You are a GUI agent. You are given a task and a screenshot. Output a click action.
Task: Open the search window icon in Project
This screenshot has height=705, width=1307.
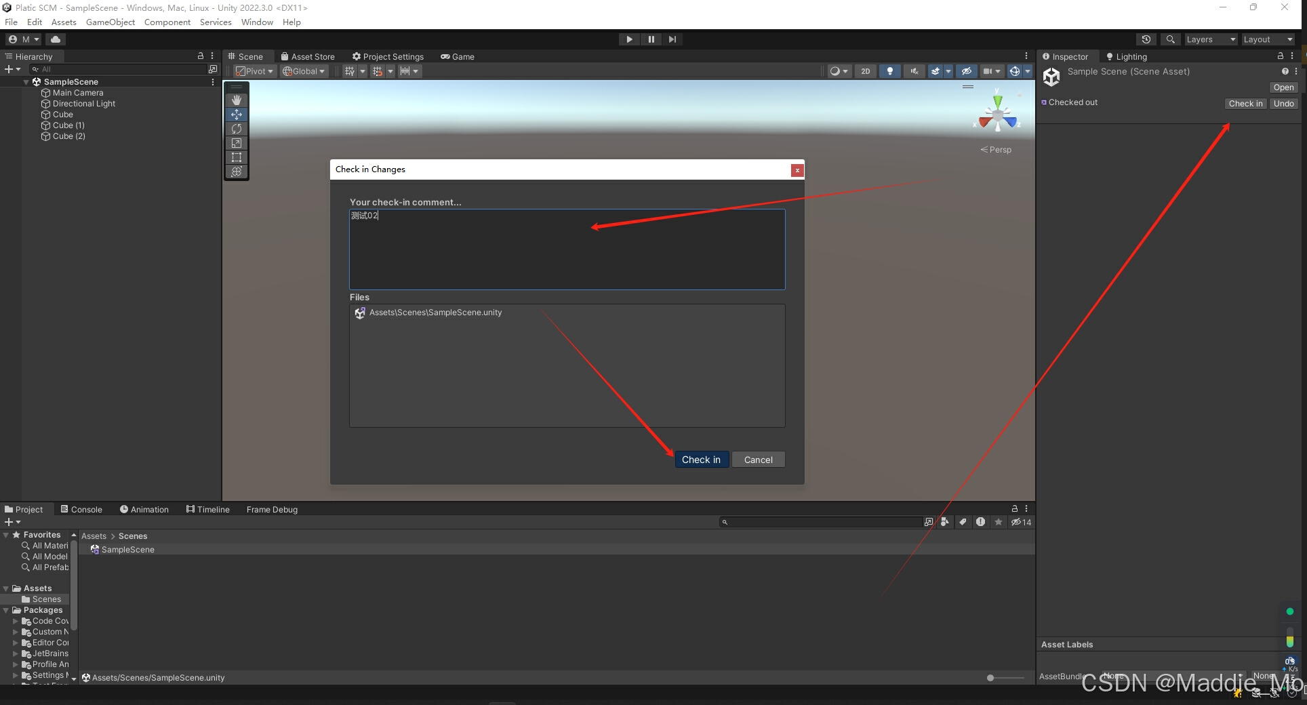[x=929, y=522]
